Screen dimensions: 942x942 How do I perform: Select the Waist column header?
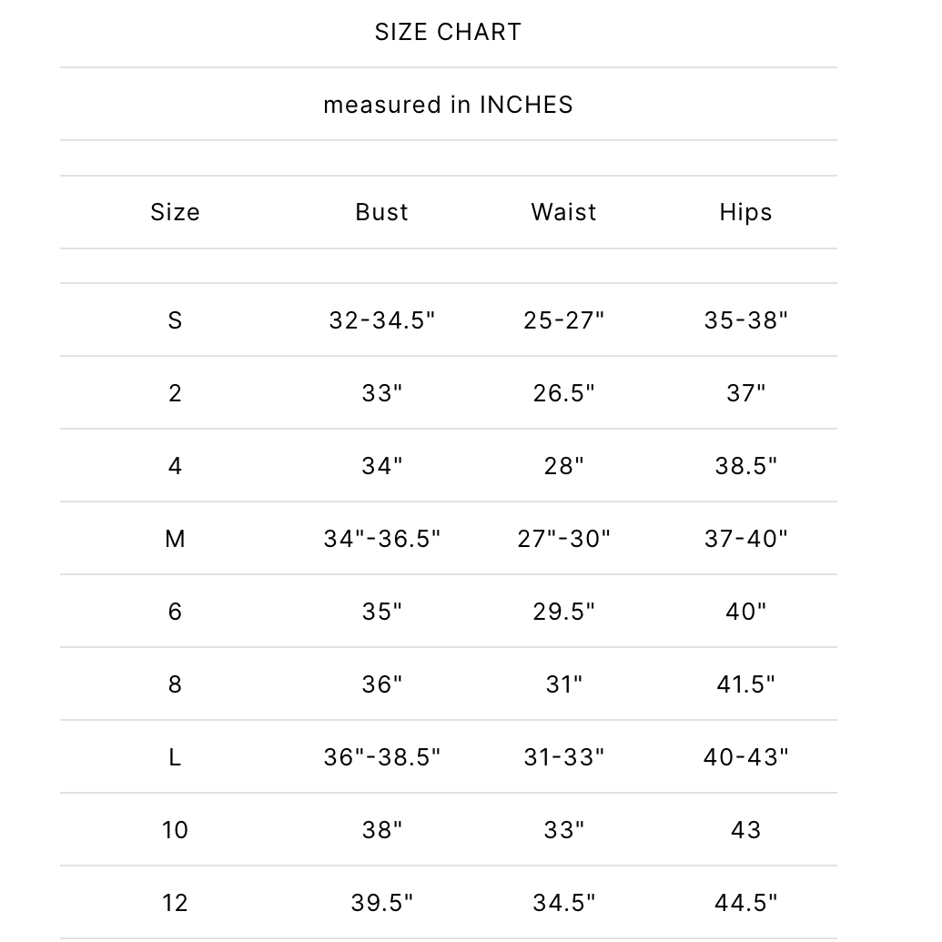(563, 212)
